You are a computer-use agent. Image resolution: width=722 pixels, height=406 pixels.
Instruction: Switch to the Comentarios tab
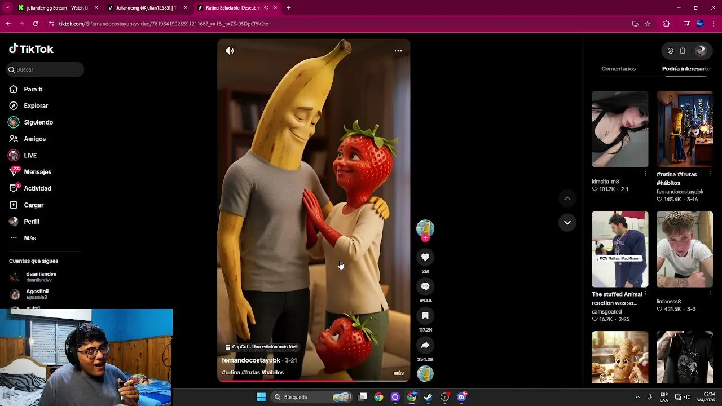pyautogui.click(x=618, y=69)
